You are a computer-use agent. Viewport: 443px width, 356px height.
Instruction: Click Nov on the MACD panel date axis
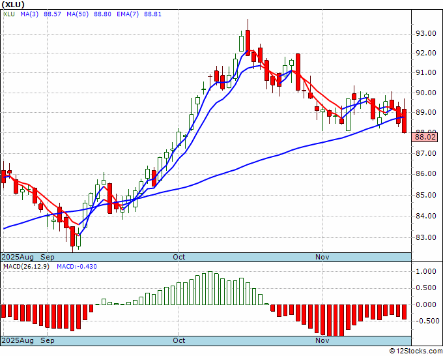click(x=322, y=340)
